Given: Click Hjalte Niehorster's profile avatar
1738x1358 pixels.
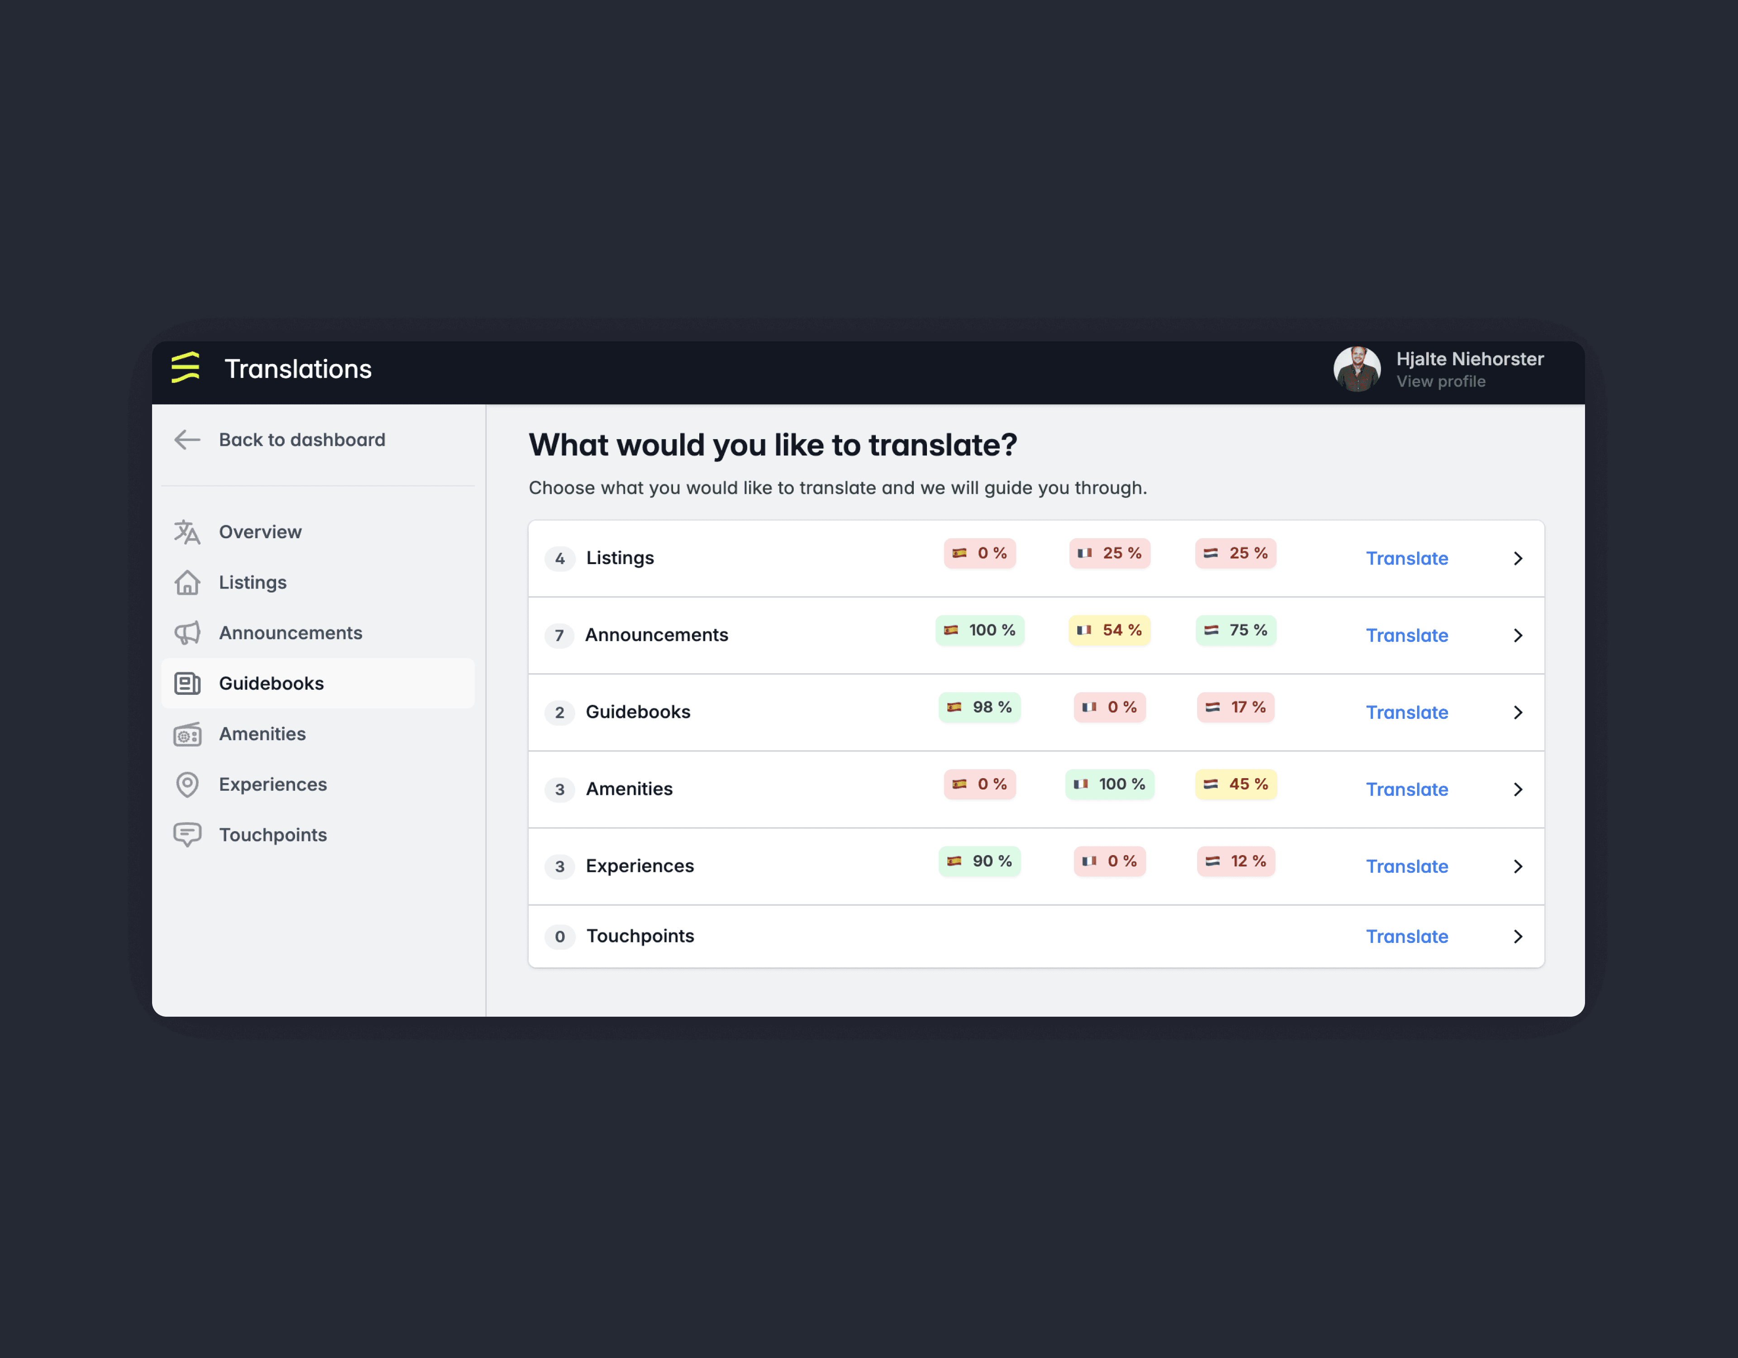Looking at the screenshot, I should click(1357, 368).
